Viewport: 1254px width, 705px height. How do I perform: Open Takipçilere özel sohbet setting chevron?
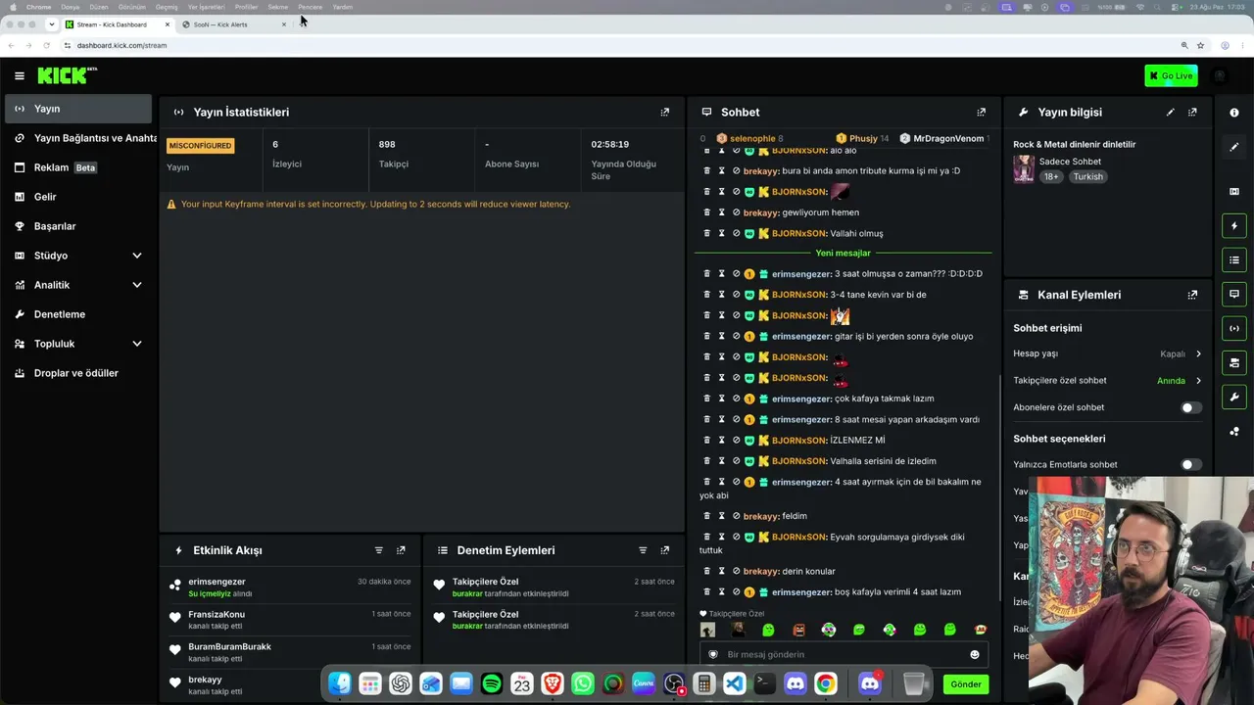point(1198,381)
